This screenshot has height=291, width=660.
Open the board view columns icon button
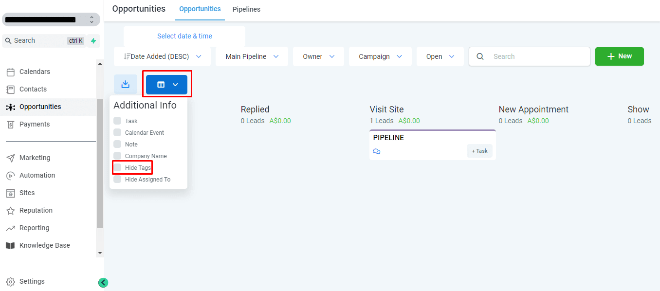pos(166,85)
